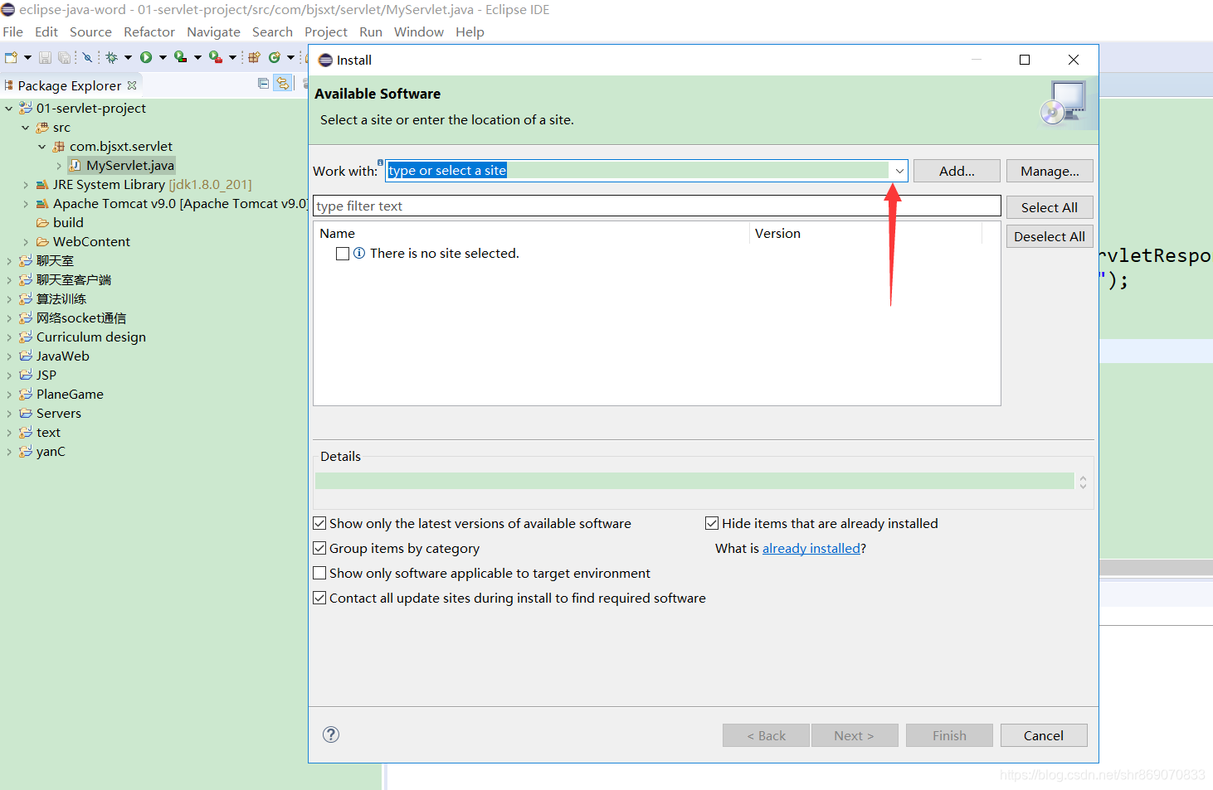Open the 'Work with' site dropdown arrow

pos(899,171)
